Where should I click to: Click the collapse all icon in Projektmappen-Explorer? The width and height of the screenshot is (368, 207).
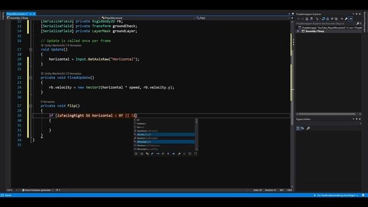pyautogui.click(x=332, y=19)
